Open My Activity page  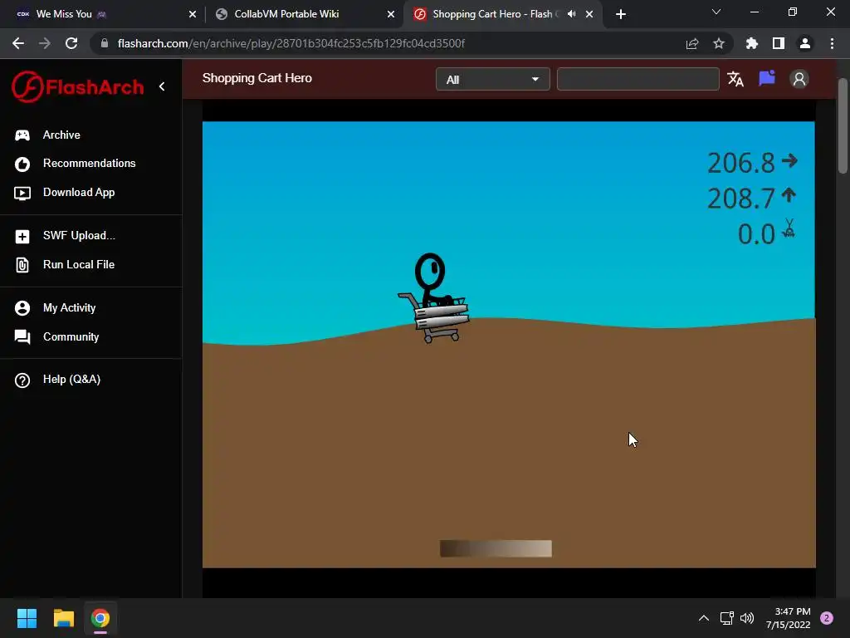(69, 307)
